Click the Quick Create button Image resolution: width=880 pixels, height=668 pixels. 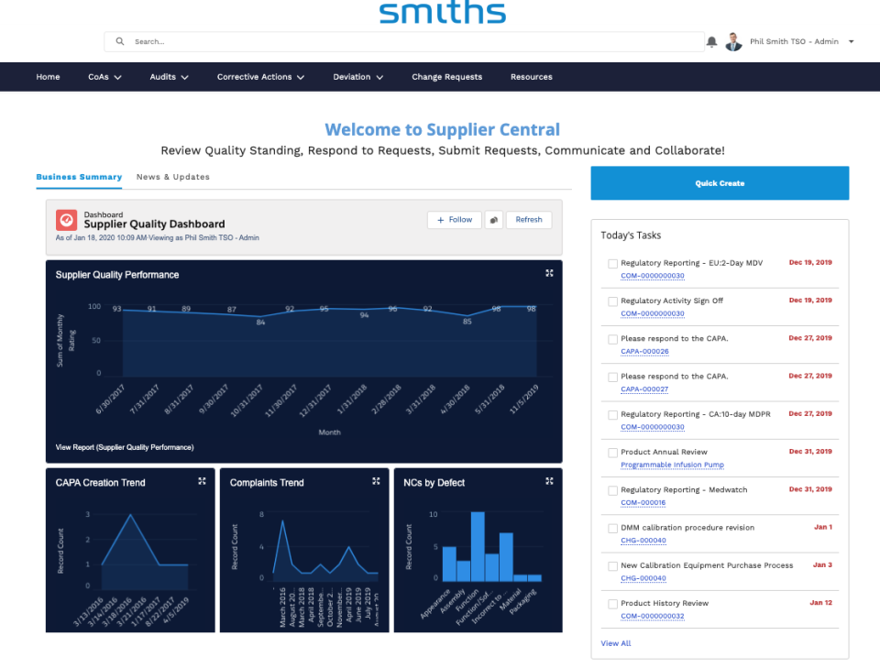point(720,183)
